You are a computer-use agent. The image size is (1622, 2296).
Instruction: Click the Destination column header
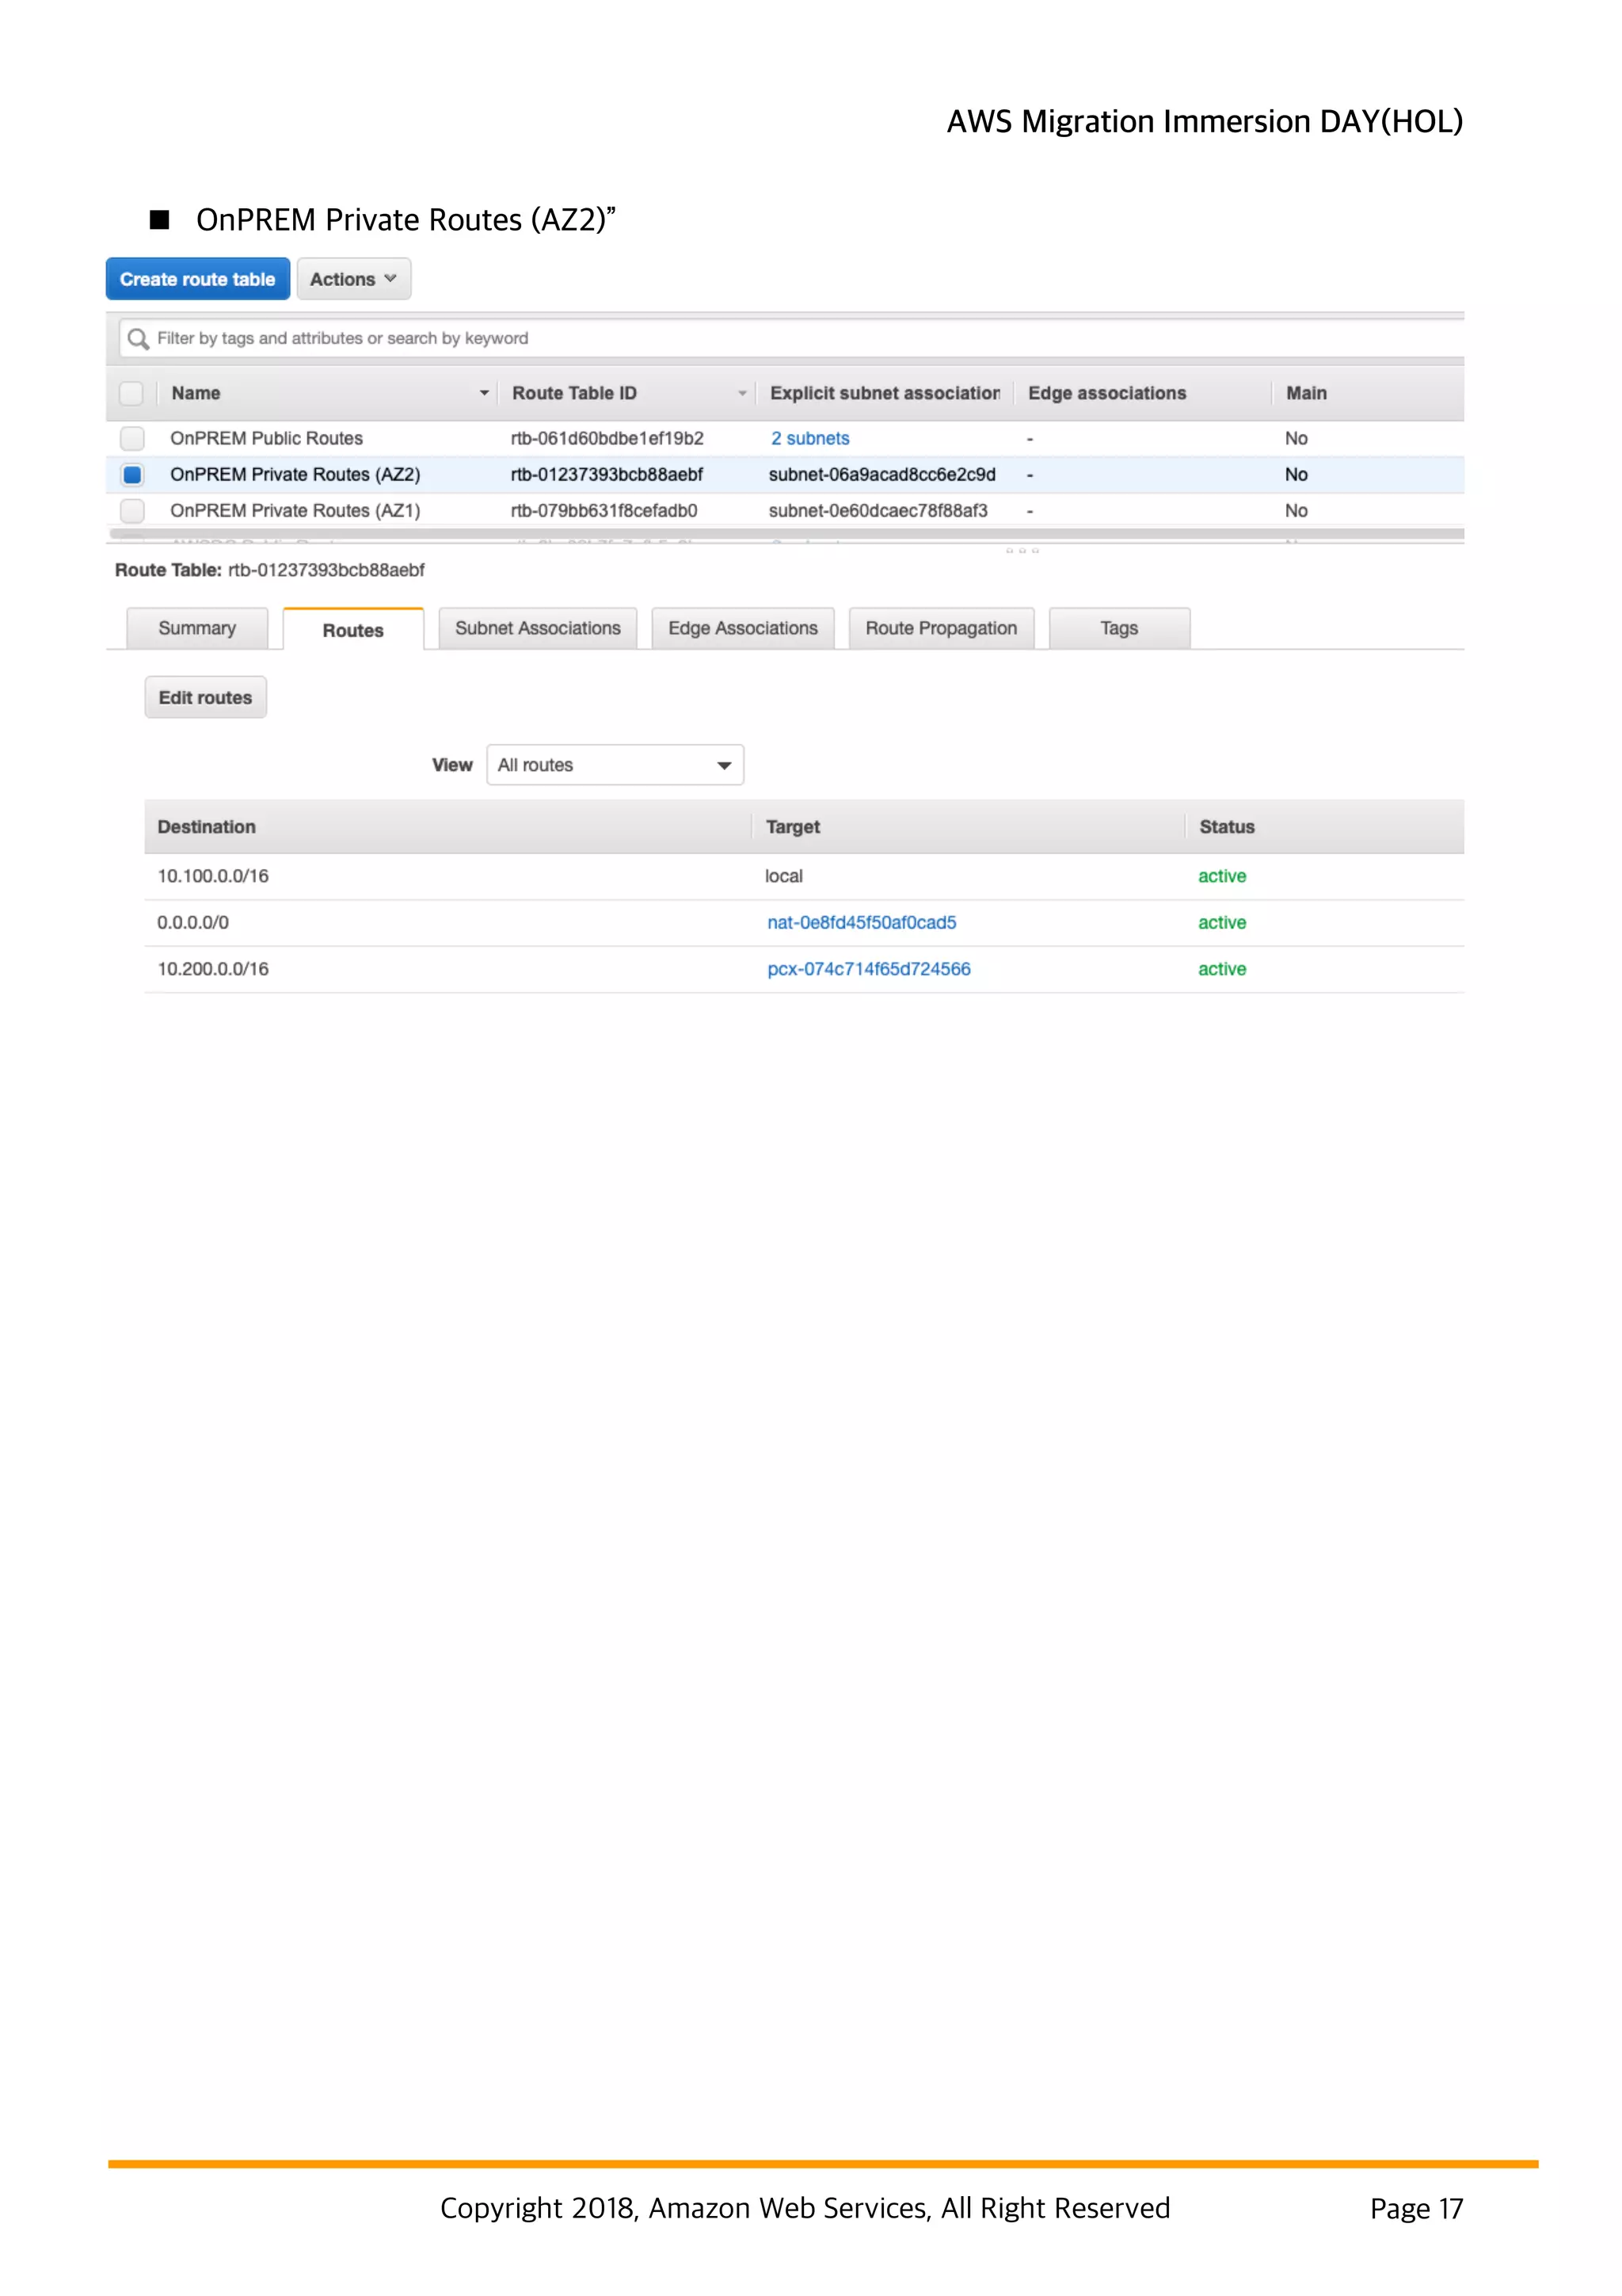[x=207, y=827]
